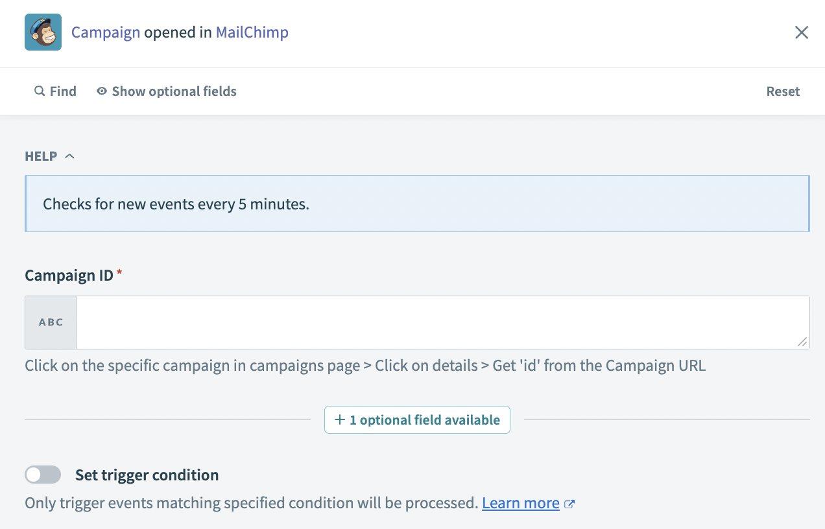Enable the Set trigger condition toggle

click(42, 475)
